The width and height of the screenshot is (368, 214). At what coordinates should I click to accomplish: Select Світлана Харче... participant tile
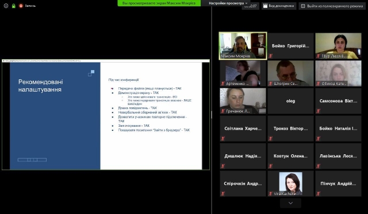(x=243, y=129)
